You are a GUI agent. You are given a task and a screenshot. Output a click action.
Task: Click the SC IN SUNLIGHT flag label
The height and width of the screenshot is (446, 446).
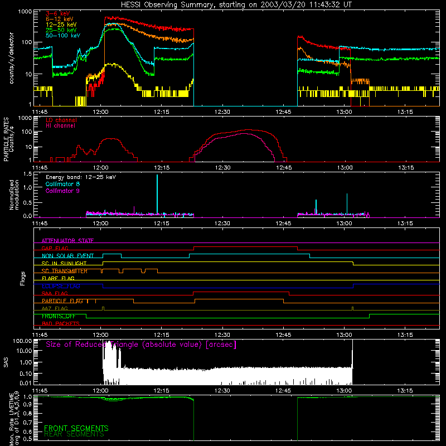[x=64, y=263]
